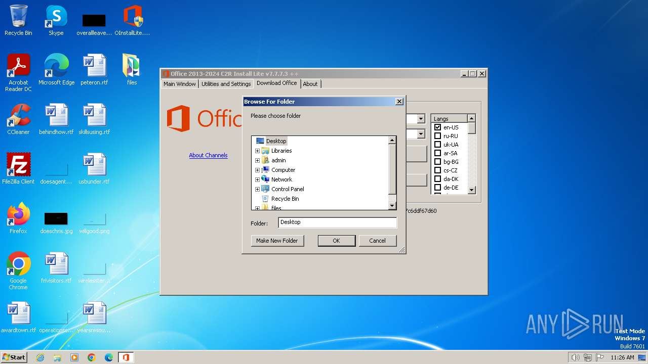Click the Folder name input field

click(x=337, y=222)
